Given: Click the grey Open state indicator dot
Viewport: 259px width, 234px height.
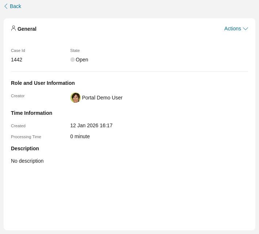Looking at the screenshot, I should (x=73, y=60).
